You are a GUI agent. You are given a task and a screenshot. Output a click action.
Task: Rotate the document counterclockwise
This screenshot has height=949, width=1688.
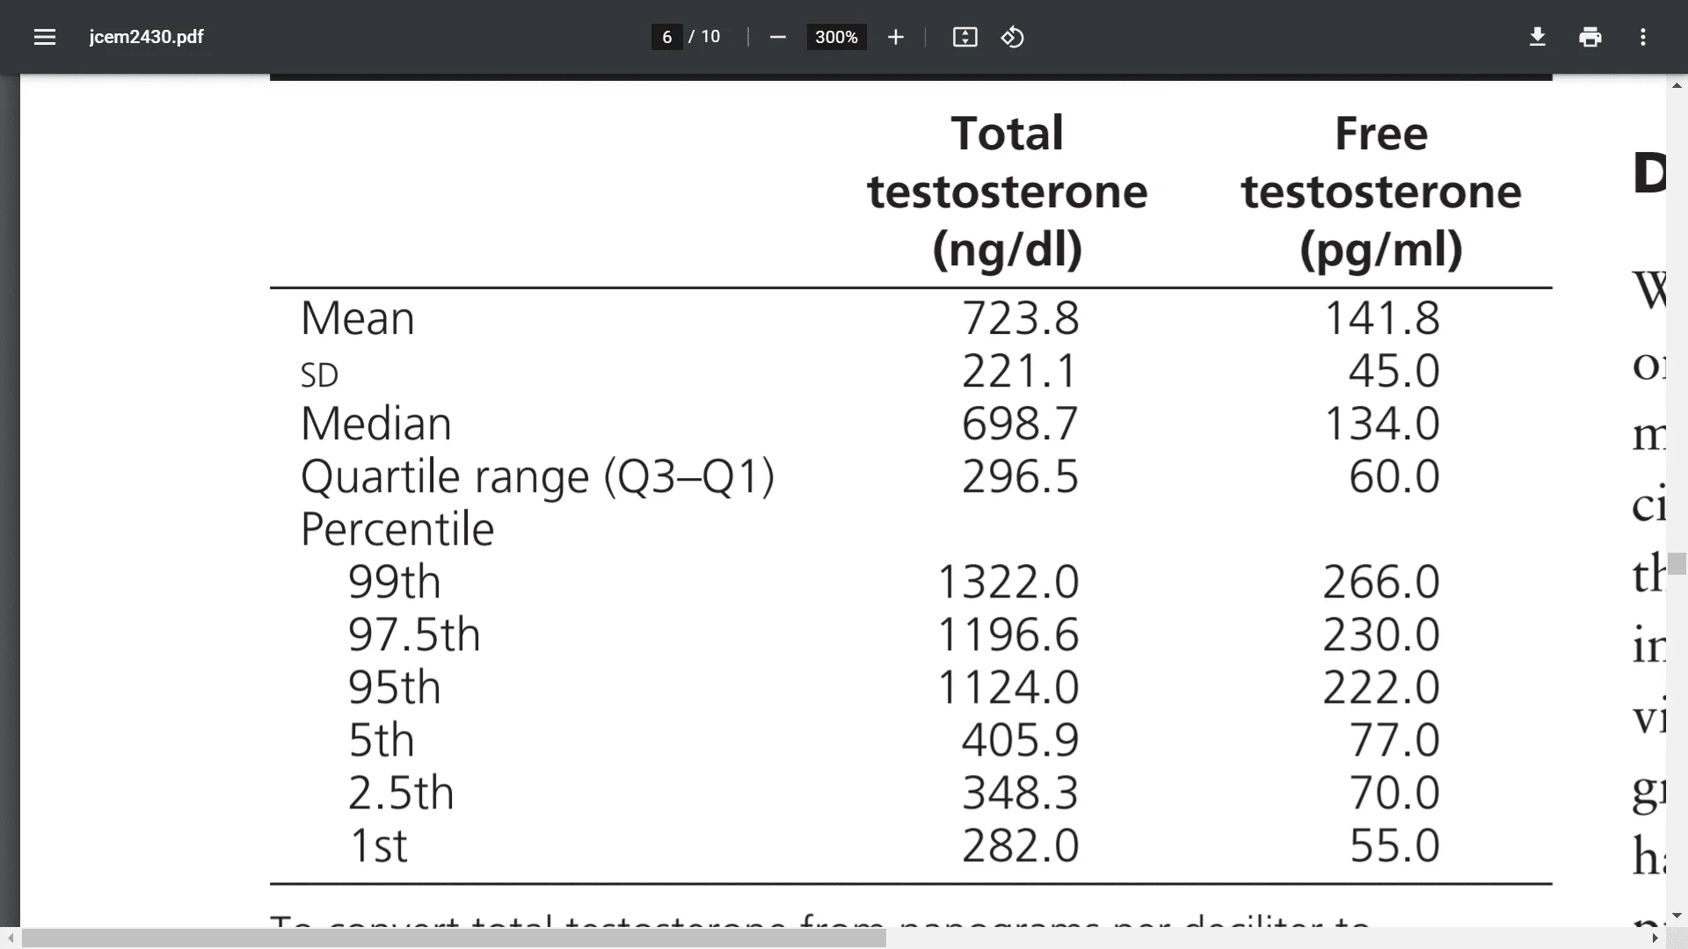[x=1012, y=37]
